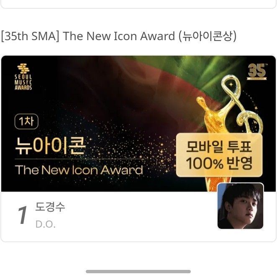Image resolution: width=277 pixels, height=277 pixels.
Task: Select the rank number 1
Action: (x=23, y=215)
